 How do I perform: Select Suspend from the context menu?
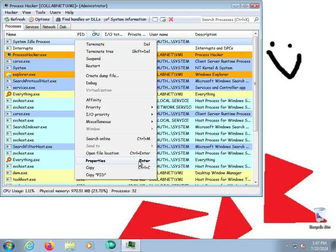(x=116, y=59)
